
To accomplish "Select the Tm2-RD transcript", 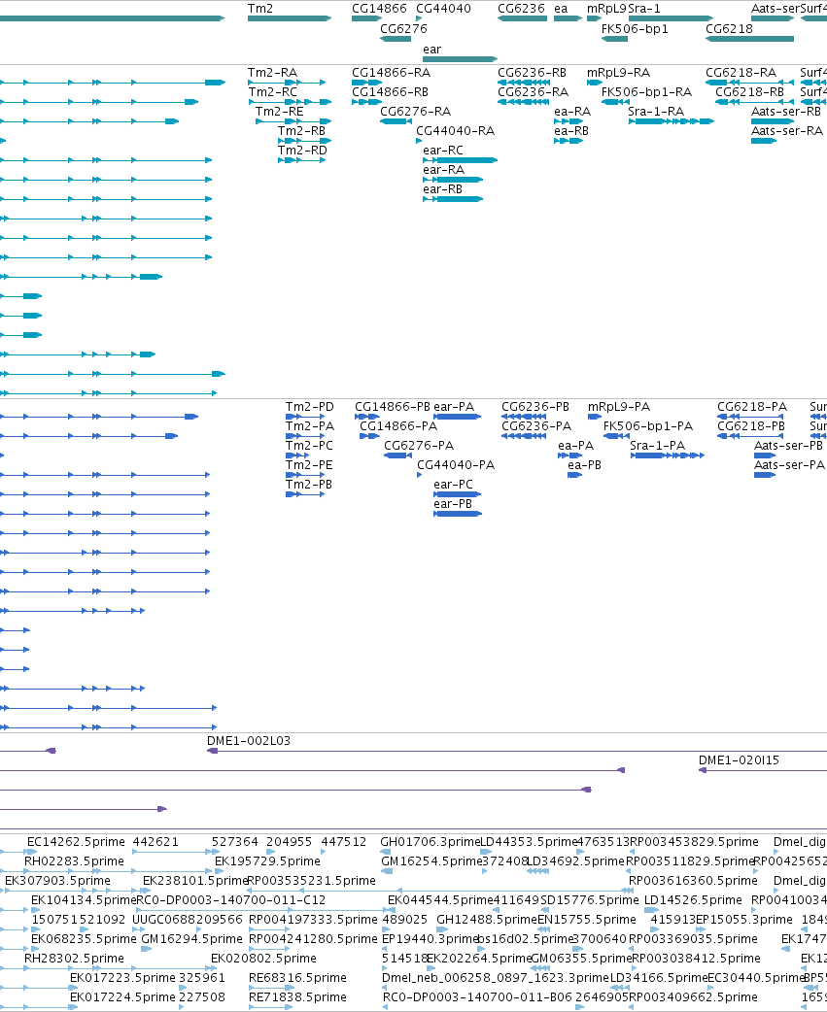I will pyautogui.click(x=302, y=160).
